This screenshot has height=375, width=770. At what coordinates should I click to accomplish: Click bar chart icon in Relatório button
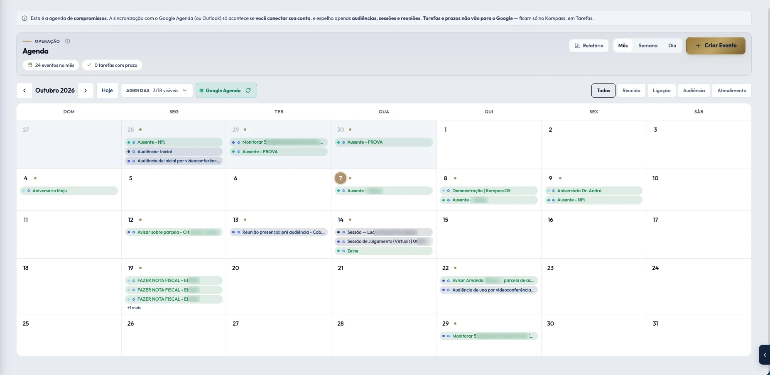point(577,46)
